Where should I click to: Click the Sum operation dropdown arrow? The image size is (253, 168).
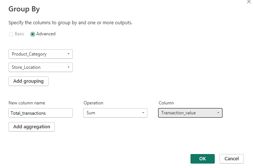coord(143,113)
